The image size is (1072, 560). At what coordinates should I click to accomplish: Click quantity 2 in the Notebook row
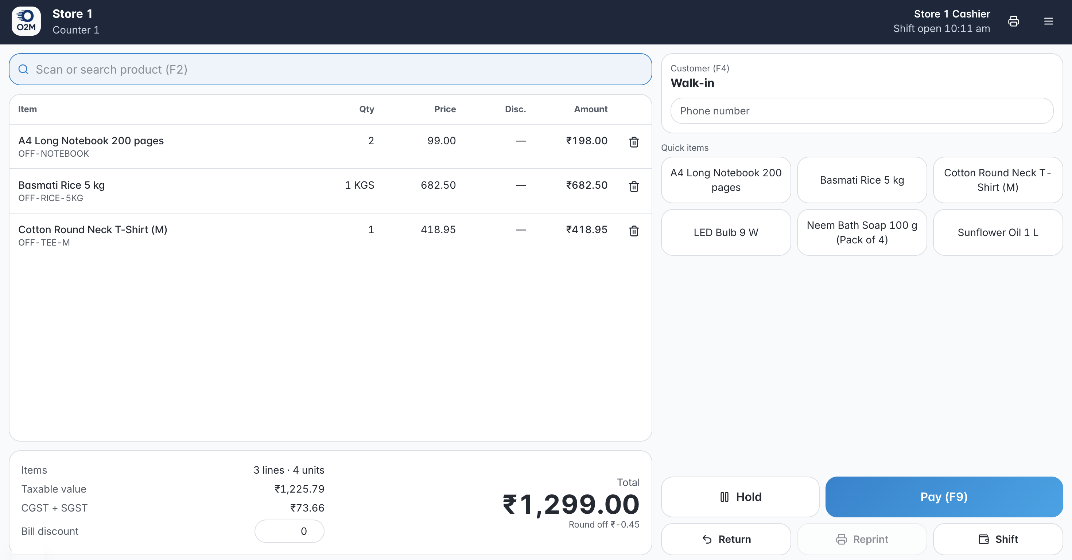371,141
